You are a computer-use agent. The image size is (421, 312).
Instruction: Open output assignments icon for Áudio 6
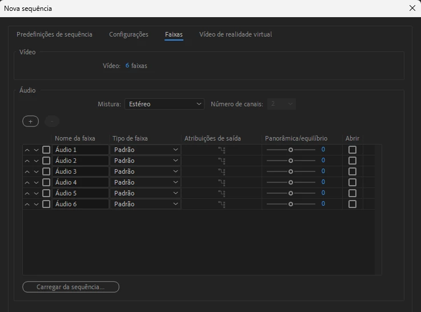click(222, 205)
